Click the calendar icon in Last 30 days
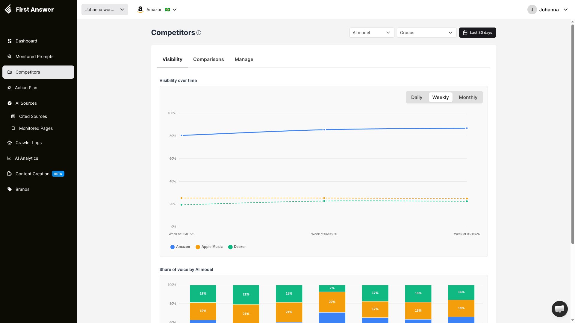 tap(465, 33)
